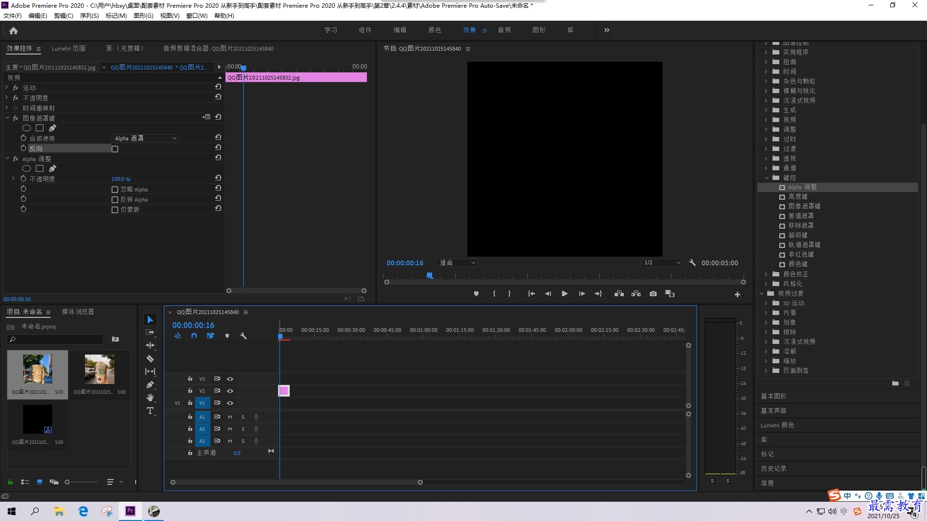This screenshot has width=927, height=521.
Task: Expand the 颜色校正 folder
Action: pyautogui.click(x=766, y=274)
